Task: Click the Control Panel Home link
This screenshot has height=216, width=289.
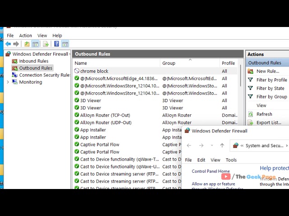Action: coord(211,171)
